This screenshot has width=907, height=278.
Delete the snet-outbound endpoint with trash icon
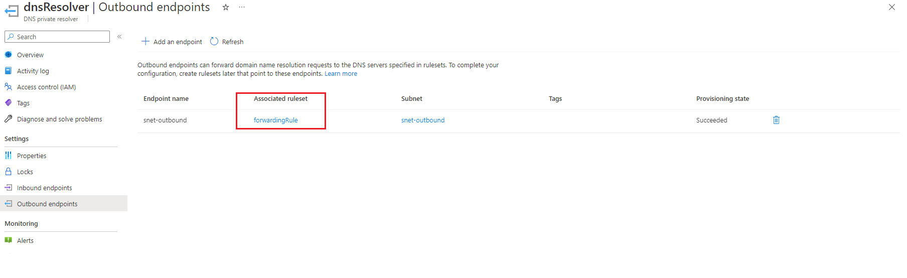coord(776,120)
